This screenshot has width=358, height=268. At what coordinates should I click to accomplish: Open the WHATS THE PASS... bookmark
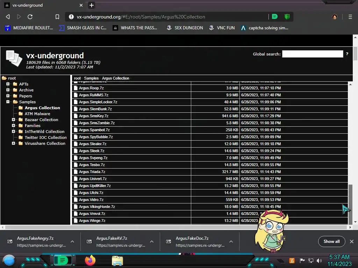[135, 28]
